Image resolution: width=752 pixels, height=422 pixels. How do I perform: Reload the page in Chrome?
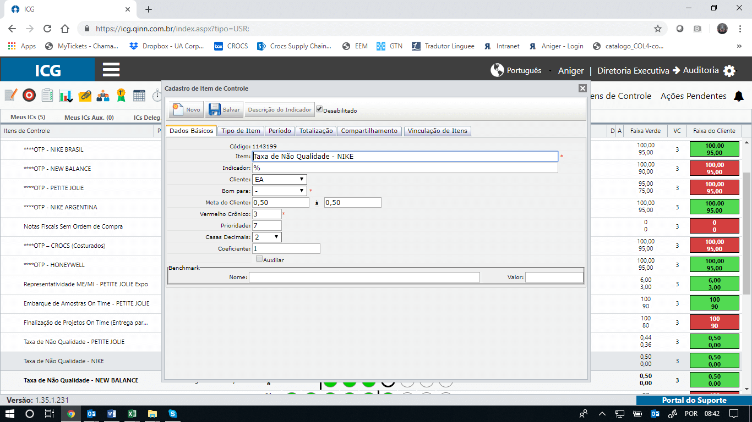[47, 29]
